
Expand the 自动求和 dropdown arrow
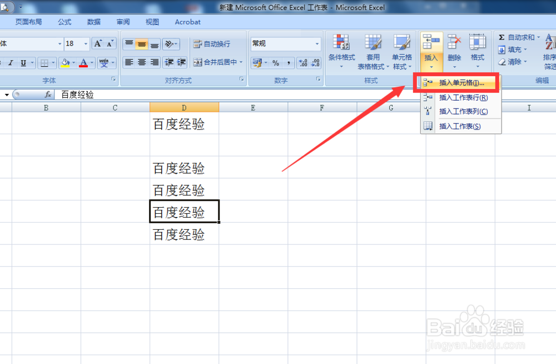pyautogui.click(x=538, y=37)
